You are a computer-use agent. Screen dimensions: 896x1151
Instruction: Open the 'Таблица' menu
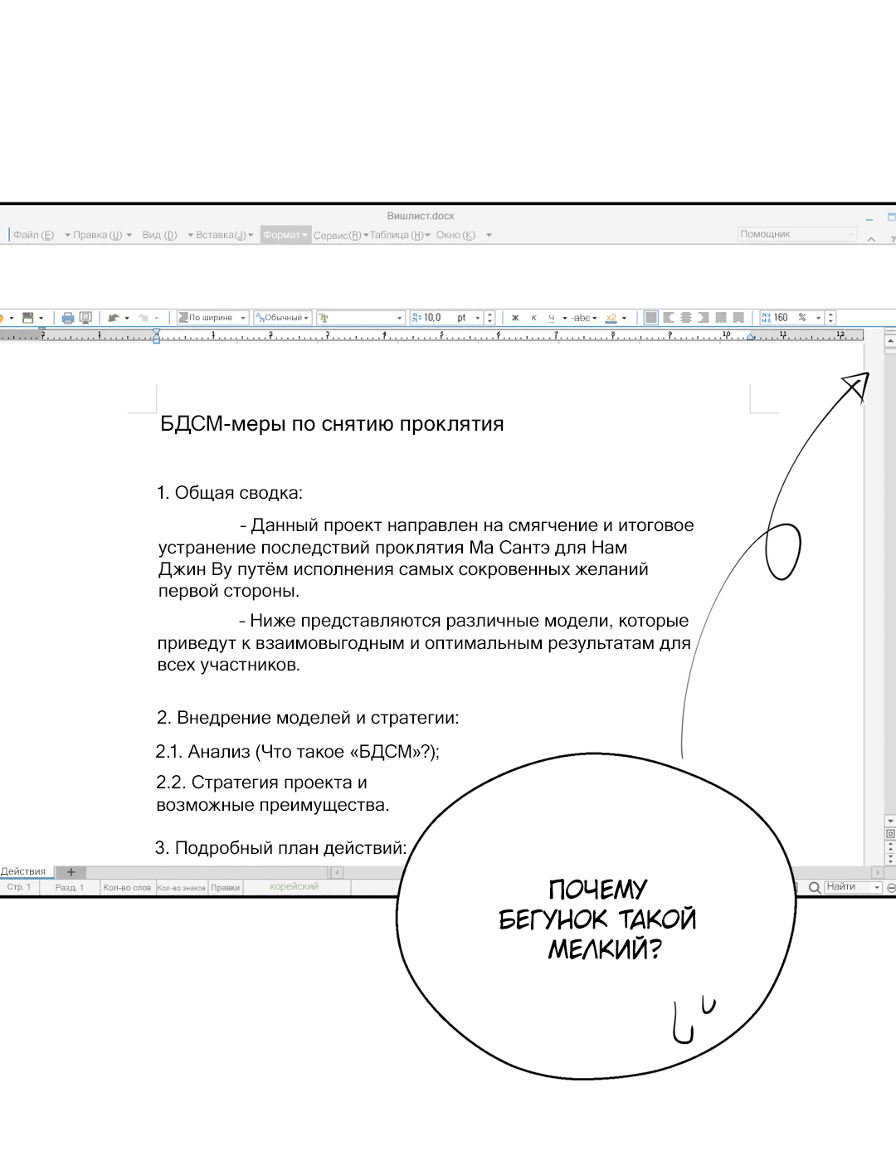point(397,235)
